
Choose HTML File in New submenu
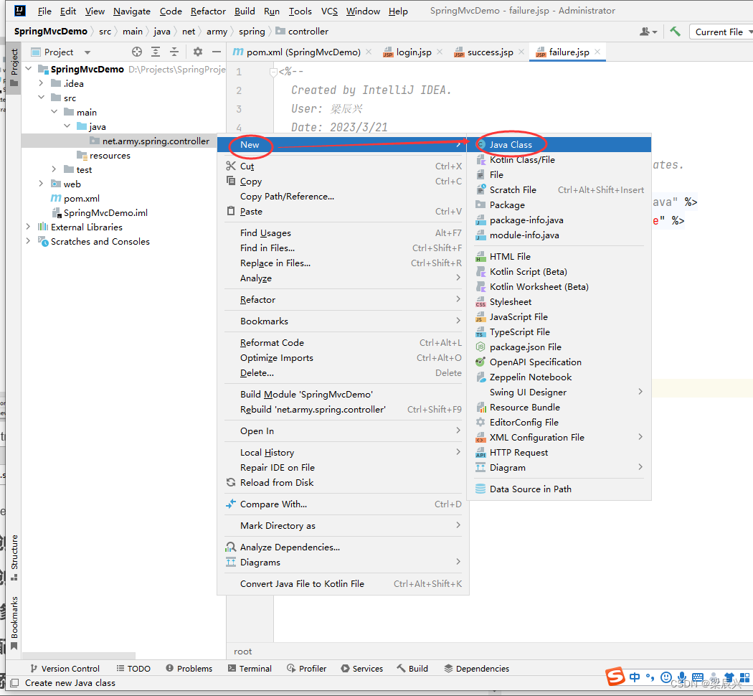(x=559, y=256)
